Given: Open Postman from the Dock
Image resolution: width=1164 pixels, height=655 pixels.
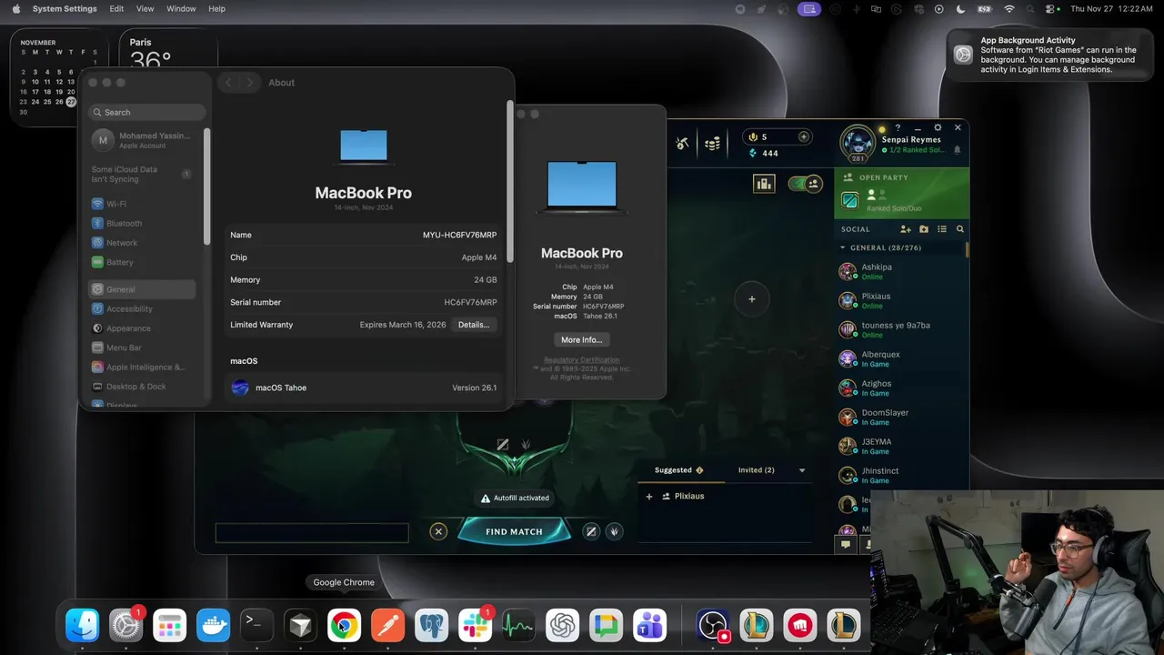Looking at the screenshot, I should coord(388,625).
